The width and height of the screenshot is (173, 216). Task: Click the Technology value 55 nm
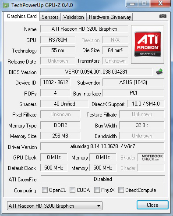[x=58, y=50]
